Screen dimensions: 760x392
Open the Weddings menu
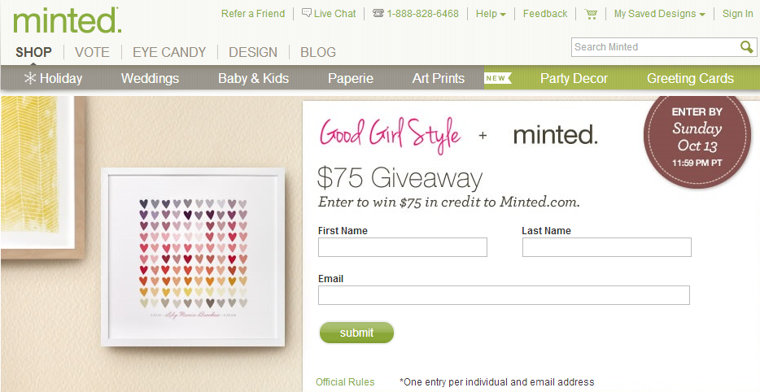click(150, 78)
